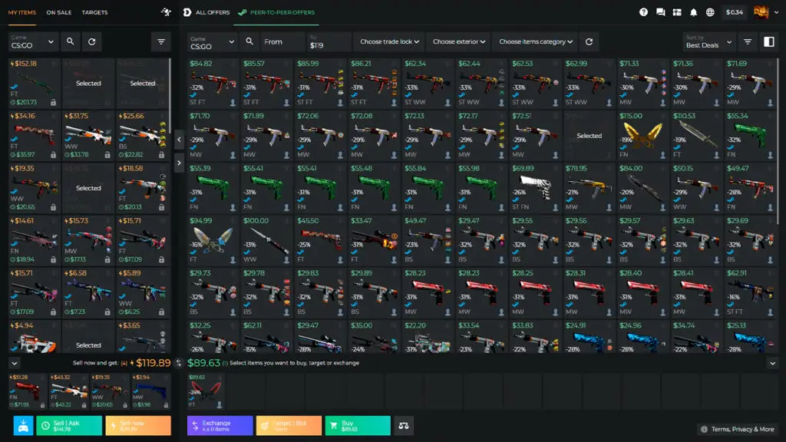
Task: Click the seller icon on the $94.99 offer
Action: (x=233, y=259)
